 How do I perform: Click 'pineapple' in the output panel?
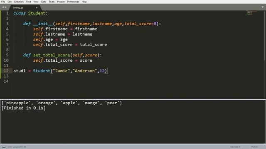[x=17, y=103]
